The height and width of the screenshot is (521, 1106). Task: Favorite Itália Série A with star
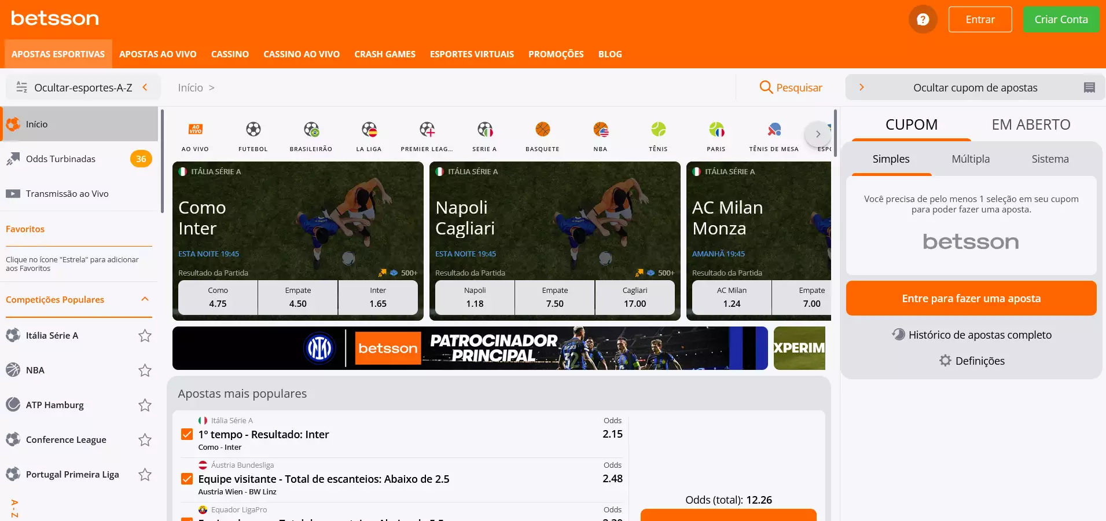coord(145,336)
